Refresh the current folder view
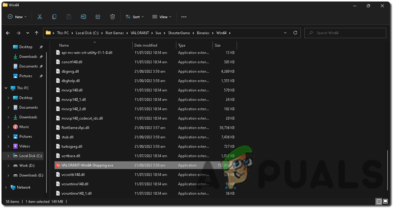The width and height of the screenshot is (393, 208). tap(295, 33)
